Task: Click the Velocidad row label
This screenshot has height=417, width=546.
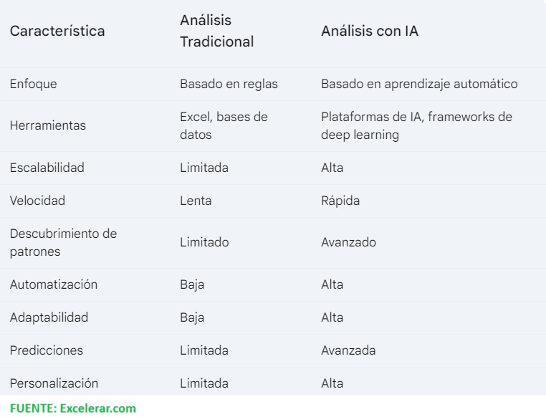Action: [37, 201]
